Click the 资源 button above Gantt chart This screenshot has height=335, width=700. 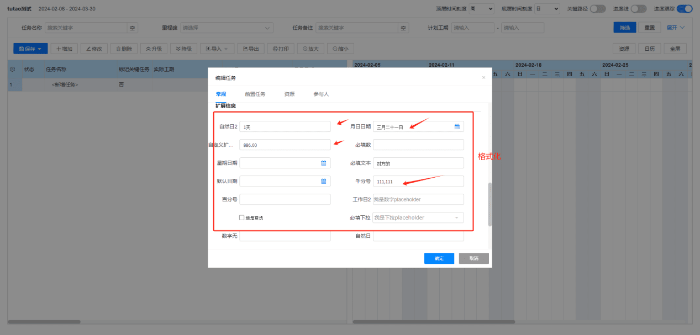624,49
